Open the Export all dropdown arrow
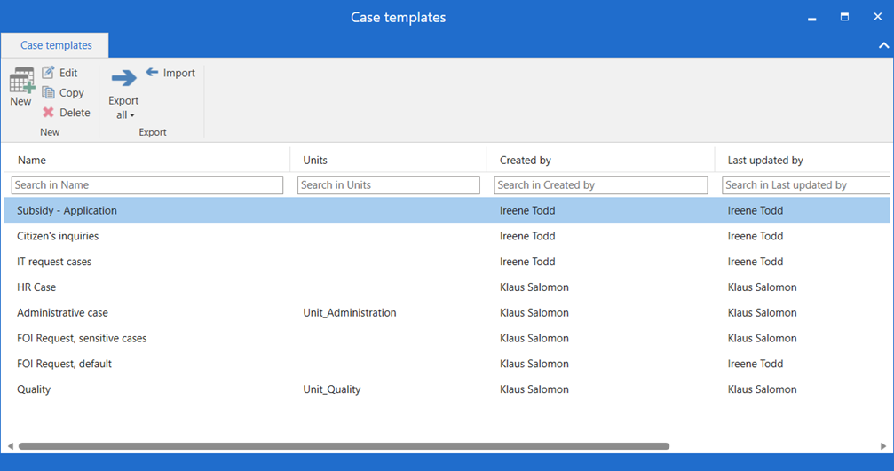Screen dimensions: 894x471 (132, 115)
